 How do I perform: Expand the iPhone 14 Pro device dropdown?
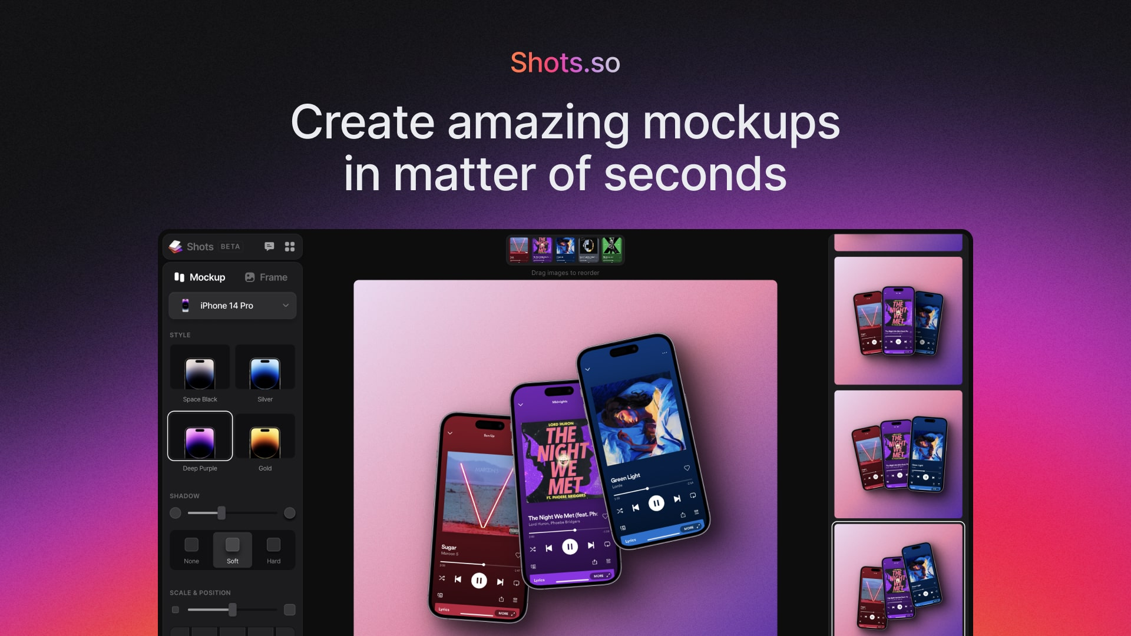(233, 304)
